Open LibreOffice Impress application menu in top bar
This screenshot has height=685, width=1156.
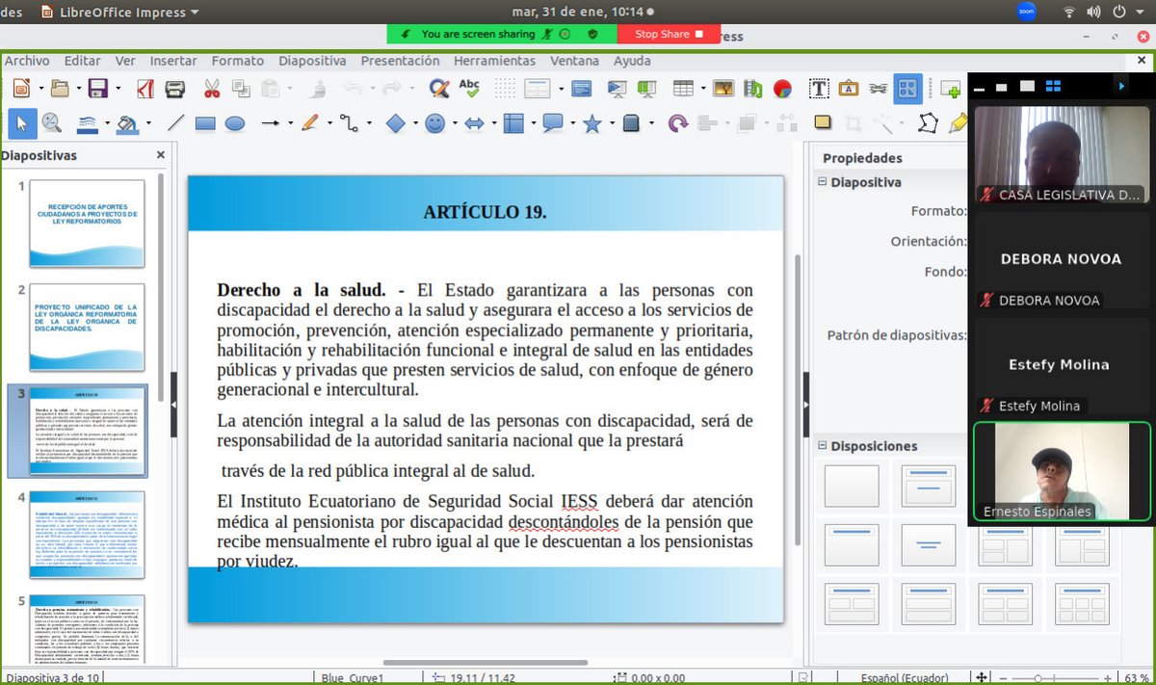click(121, 12)
